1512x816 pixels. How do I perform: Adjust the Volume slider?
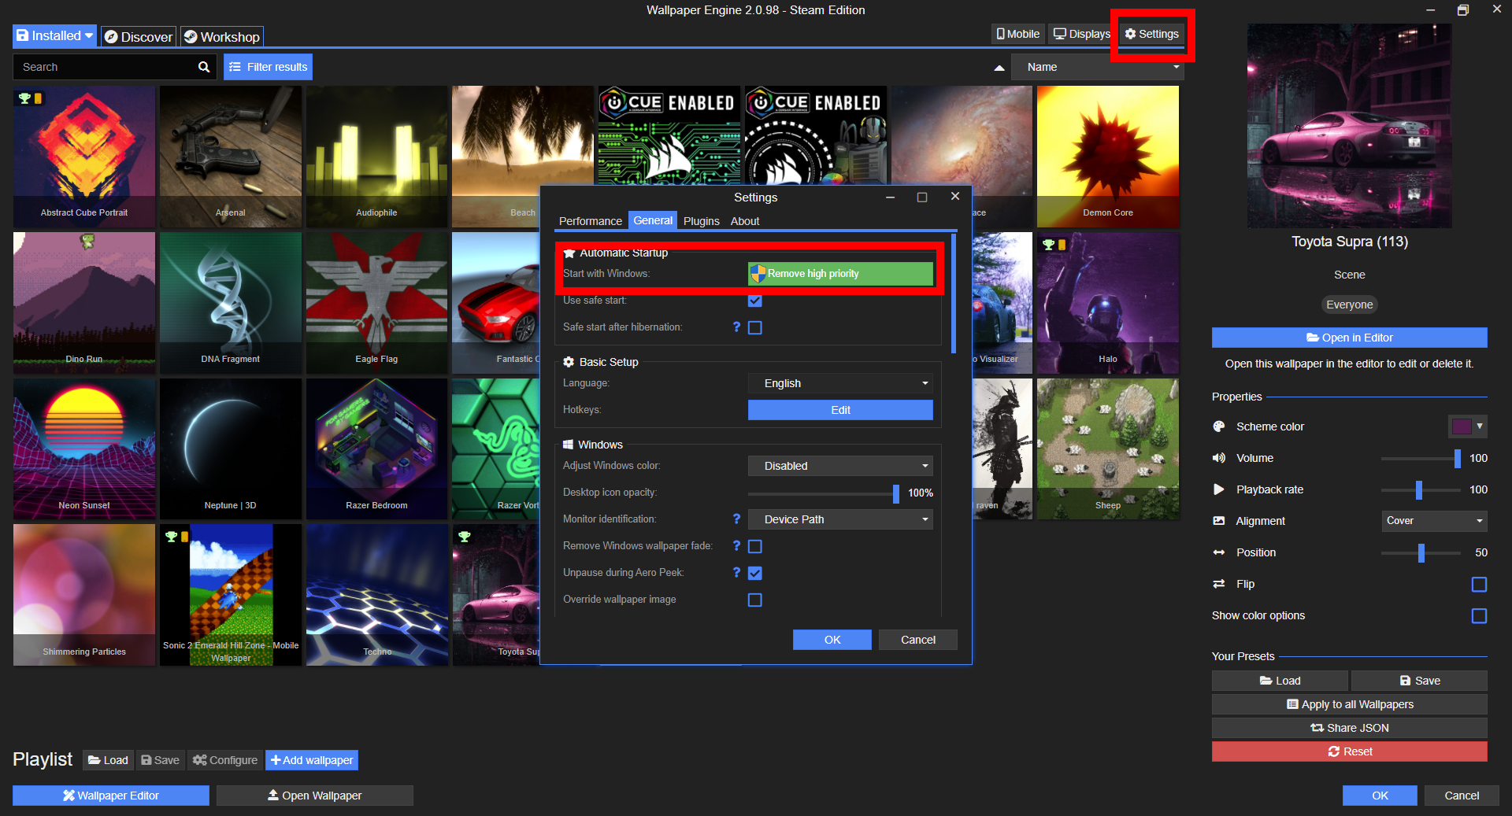pyautogui.click(x=1421, y=458)
